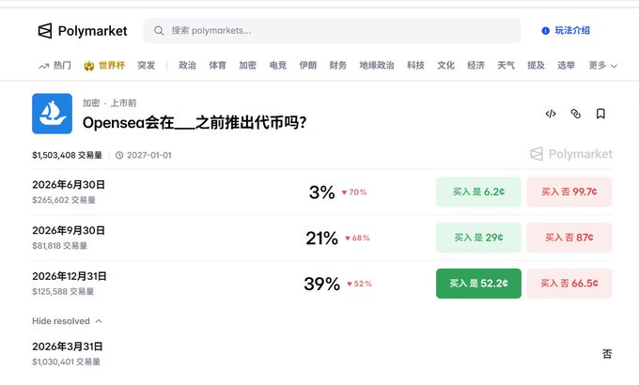This screenshot has height=385, width=639.
Task: Click the 3% probability value
Action: [x=322, y=192]
